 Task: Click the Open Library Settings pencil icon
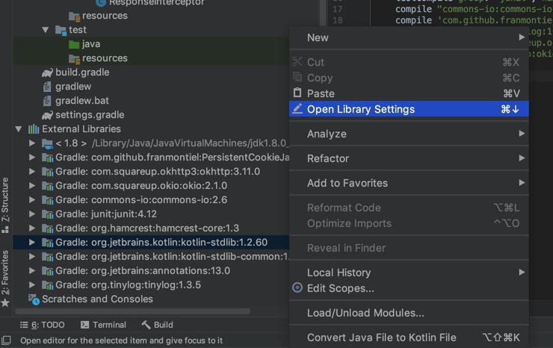297,109
